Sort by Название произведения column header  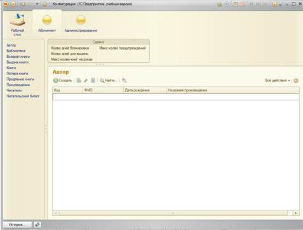(x=233, y=90)
